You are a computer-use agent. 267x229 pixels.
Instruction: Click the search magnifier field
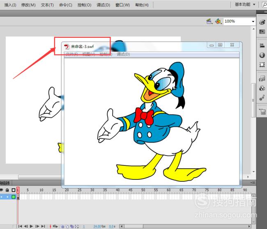pos(265,5)
